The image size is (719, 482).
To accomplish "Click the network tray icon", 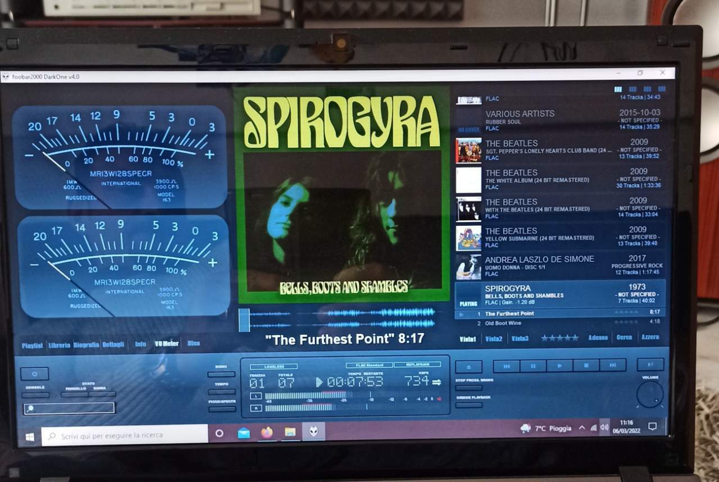I will [594, 428].
